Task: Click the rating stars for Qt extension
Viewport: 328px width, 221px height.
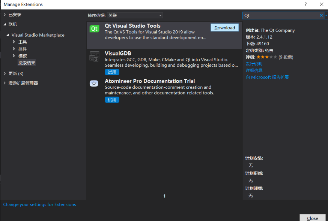Action: click(x=267, y=57)
